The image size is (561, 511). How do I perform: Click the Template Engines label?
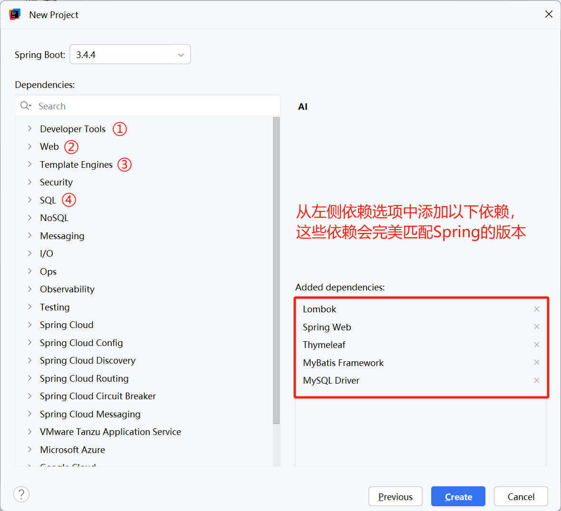[x=76, y=164]
